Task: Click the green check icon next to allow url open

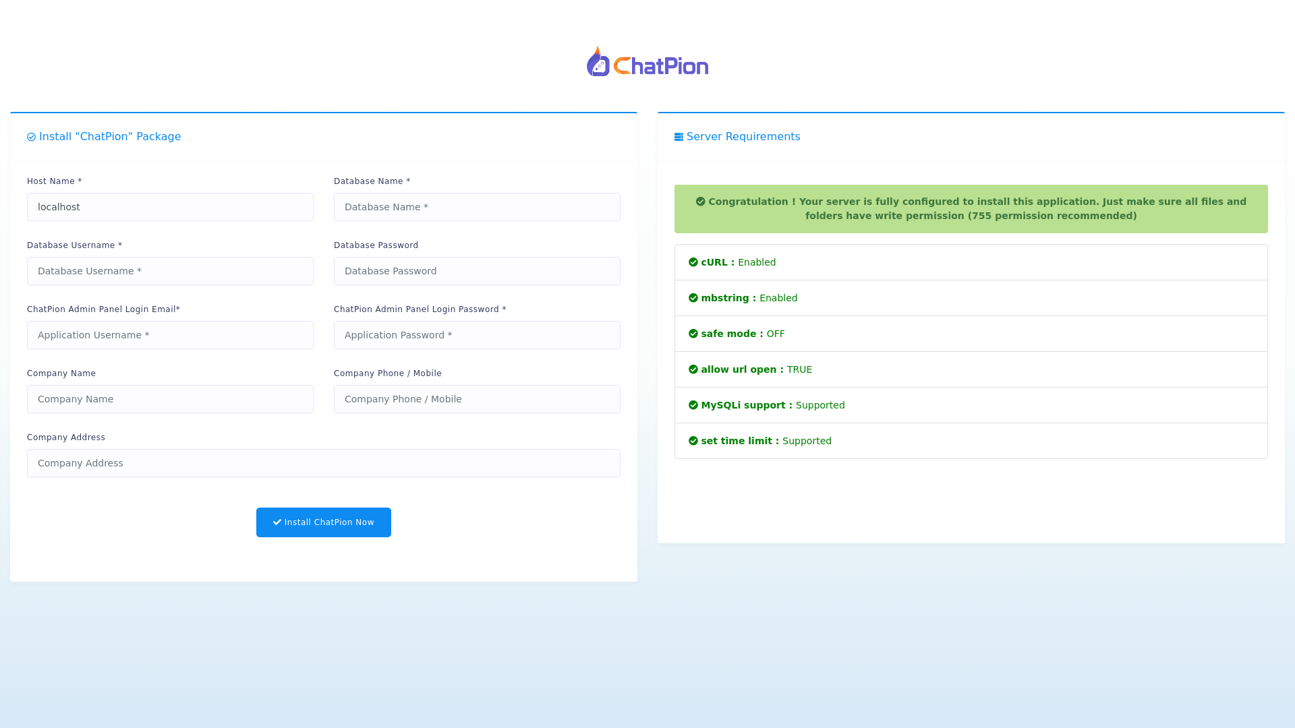Action: 693,369
